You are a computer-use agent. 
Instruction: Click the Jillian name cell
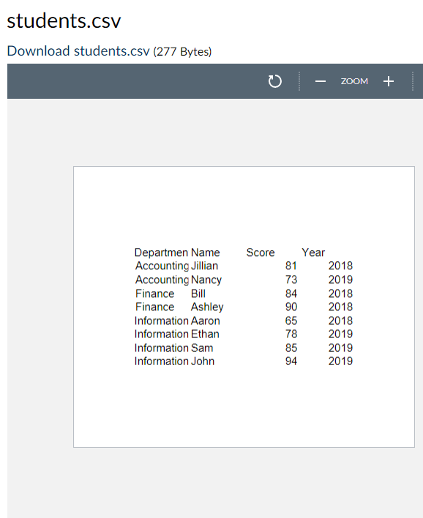pos(205,266)
